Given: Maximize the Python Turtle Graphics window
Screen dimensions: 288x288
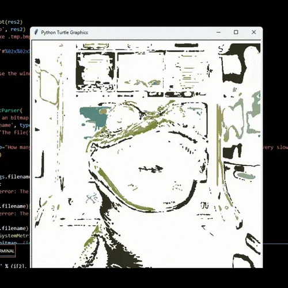Looking at the screenshot, I should pos(236,32).
